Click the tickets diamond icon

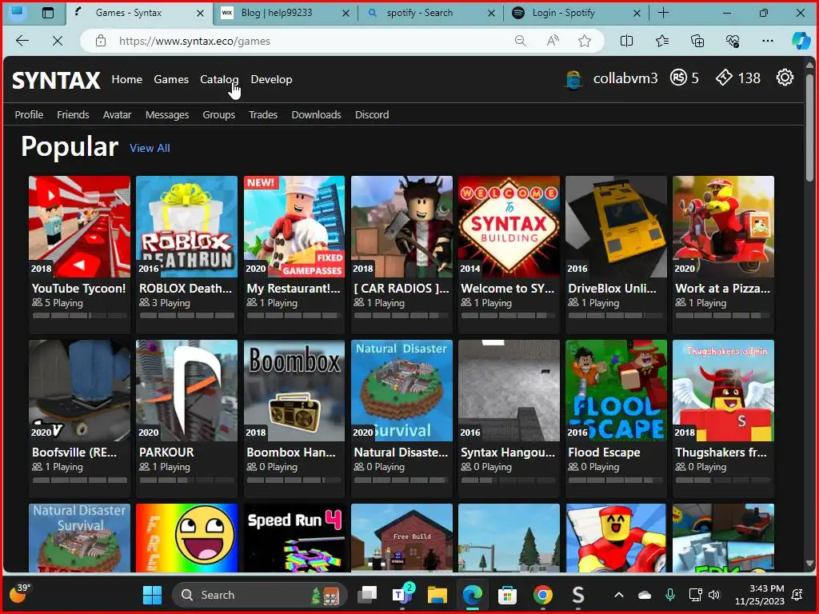tap(724, 78)
